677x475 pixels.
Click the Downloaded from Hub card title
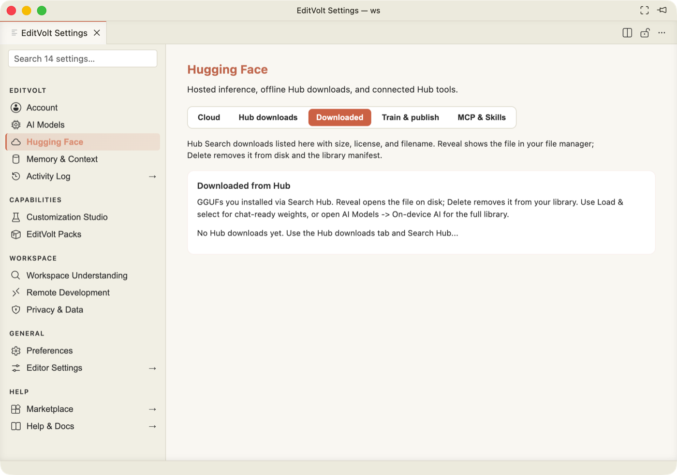(244, 186)
